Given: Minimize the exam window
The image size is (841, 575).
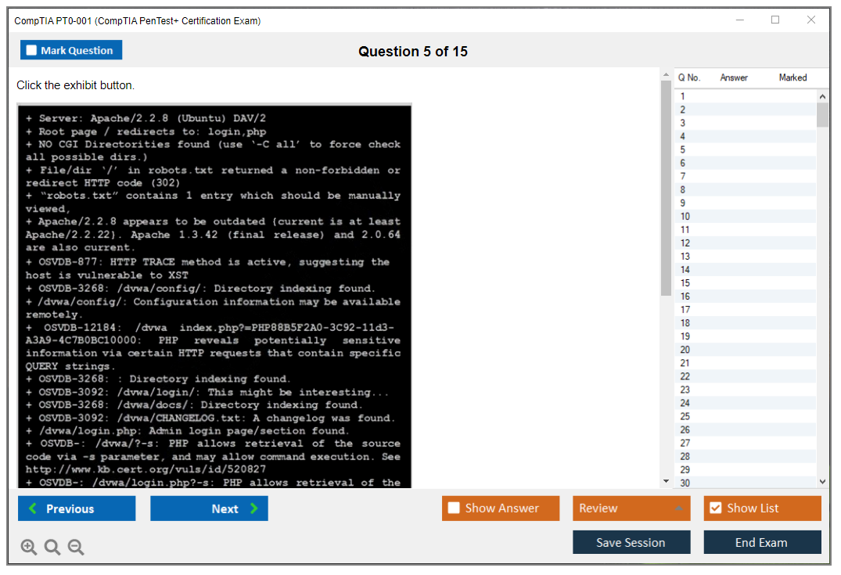Looking at the screenshot, I should [x=739, y=20].
